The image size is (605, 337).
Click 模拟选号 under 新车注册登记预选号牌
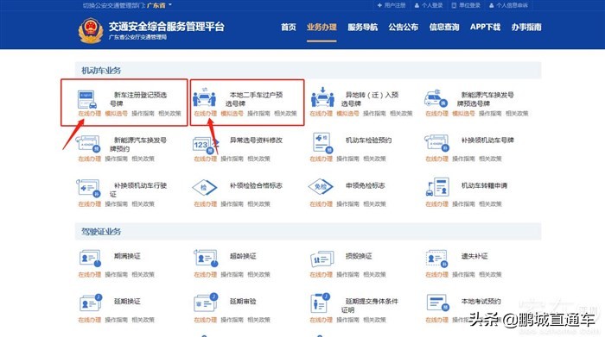pos(116,114)
